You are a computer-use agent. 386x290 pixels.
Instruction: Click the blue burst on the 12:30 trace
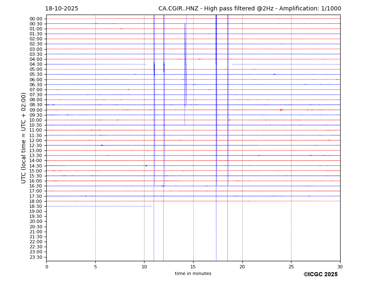tap(102, 145)
